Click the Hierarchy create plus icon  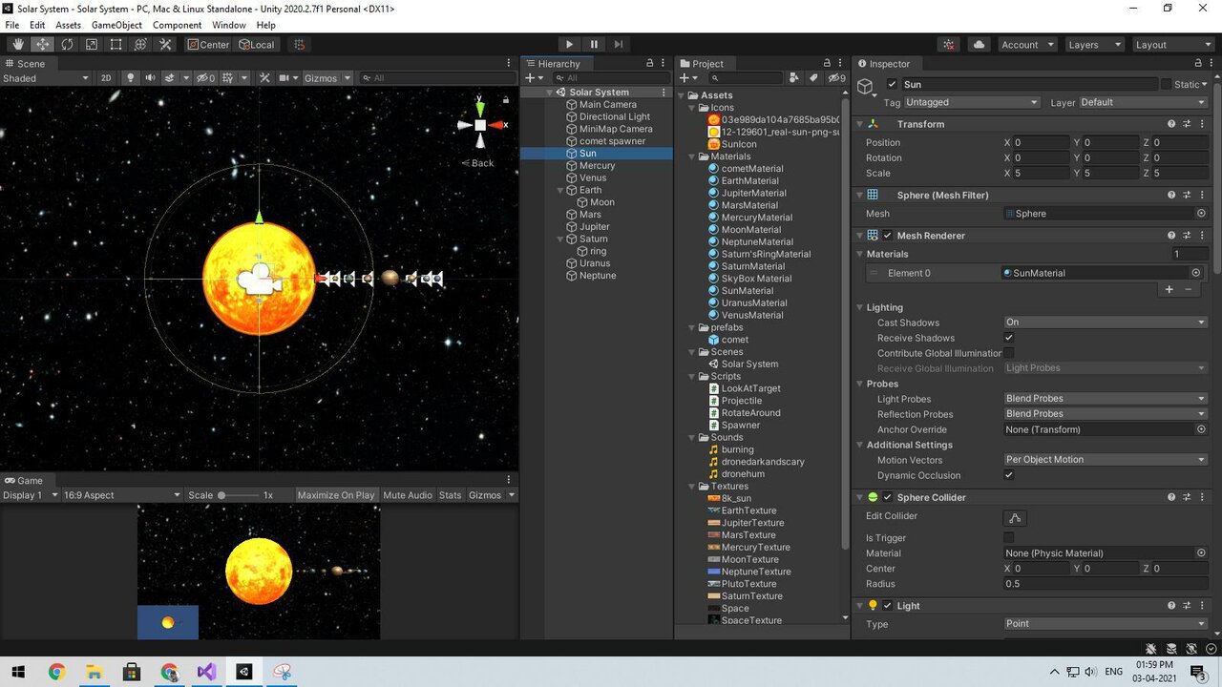tap(530, 78)
